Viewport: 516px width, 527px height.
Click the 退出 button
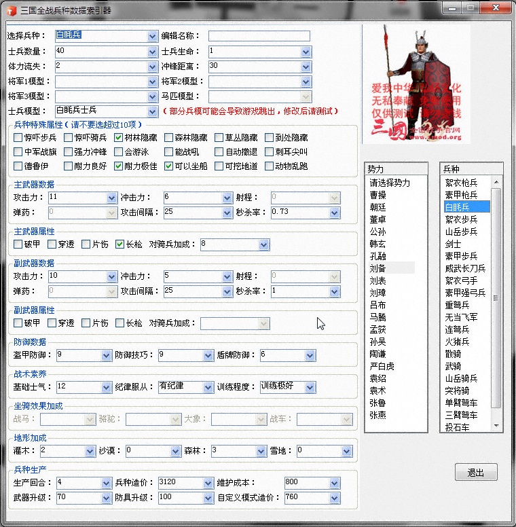coord(475,473)
